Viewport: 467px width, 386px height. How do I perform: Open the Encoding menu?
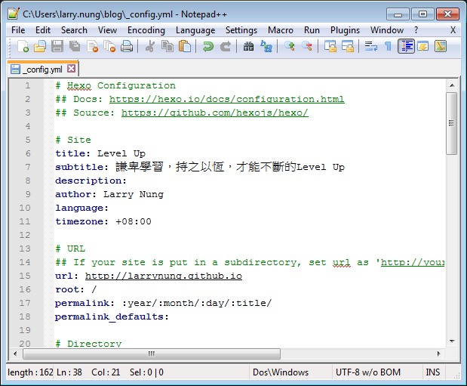coord(146,30)
